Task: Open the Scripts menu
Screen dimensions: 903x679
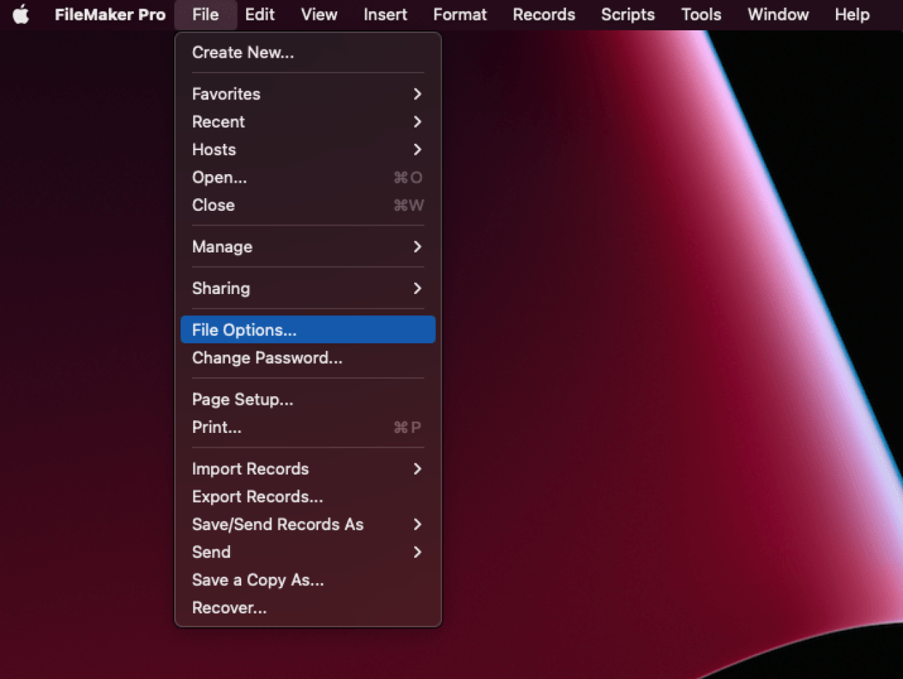Action: [628, 14]
